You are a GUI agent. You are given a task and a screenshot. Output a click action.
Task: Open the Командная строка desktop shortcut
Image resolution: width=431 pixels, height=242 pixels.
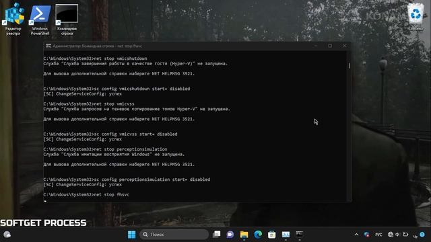67,19
